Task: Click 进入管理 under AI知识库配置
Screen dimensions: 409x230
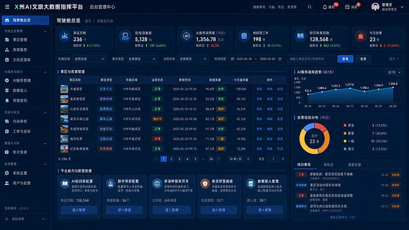Action: tap(79, 210)
